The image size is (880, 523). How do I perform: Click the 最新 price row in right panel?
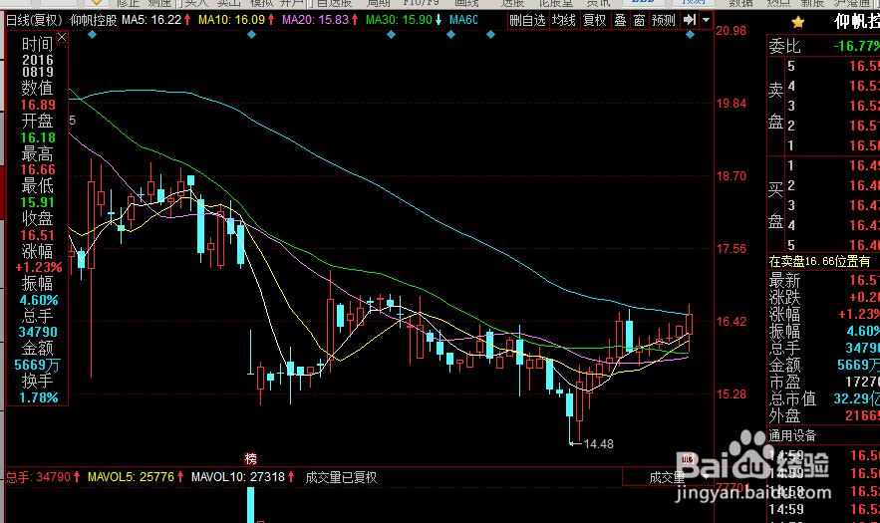point(823,280)
